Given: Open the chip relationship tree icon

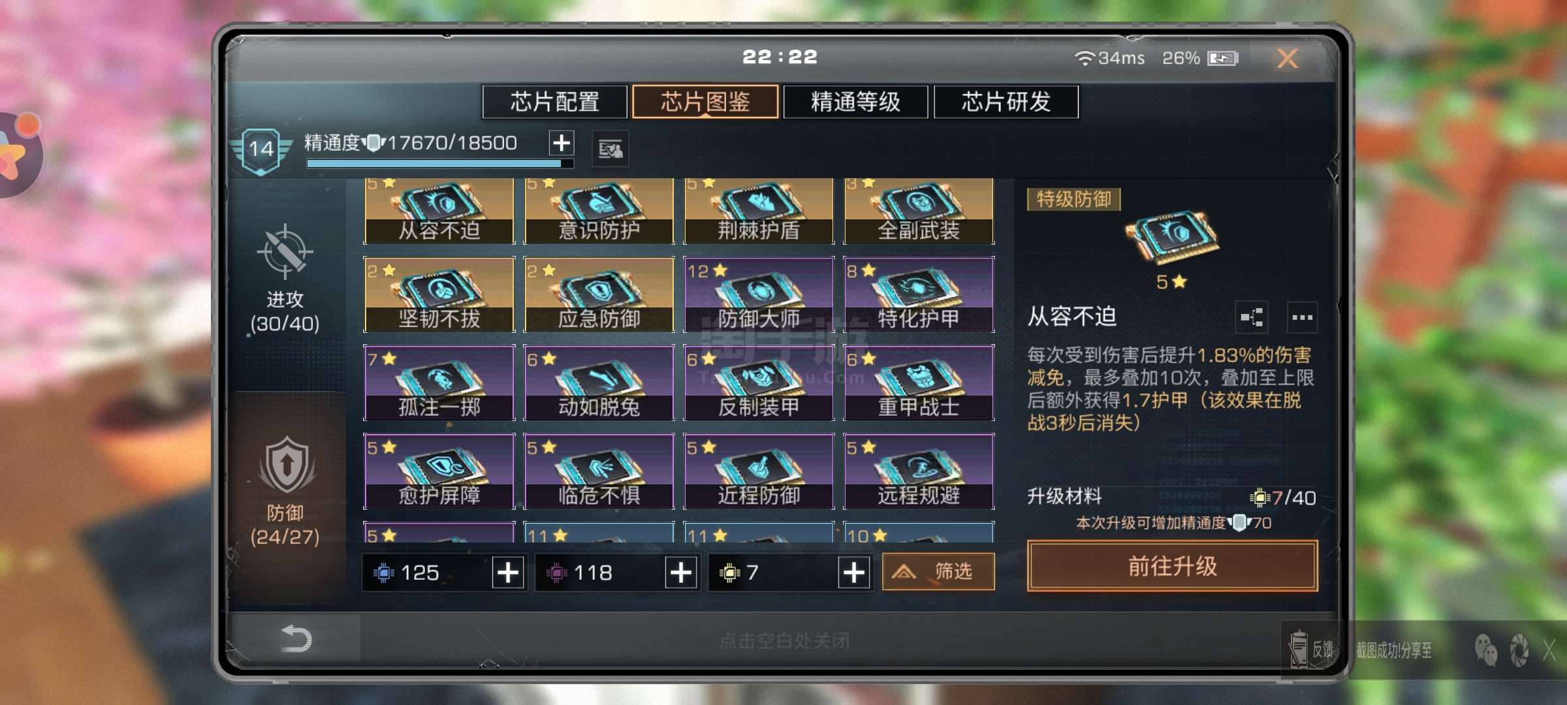Looking at the screenshot, I should tap(1252, 318).
